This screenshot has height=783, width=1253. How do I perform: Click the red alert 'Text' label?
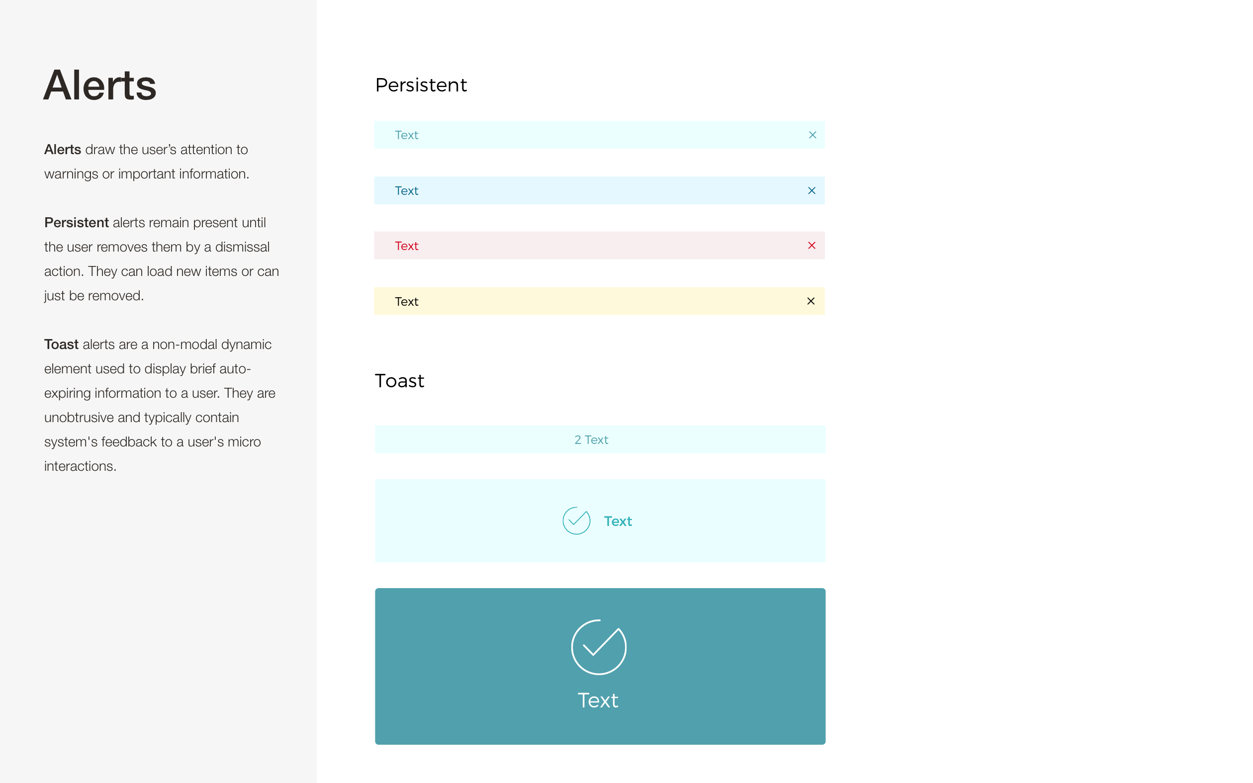(x=406, y=246)
